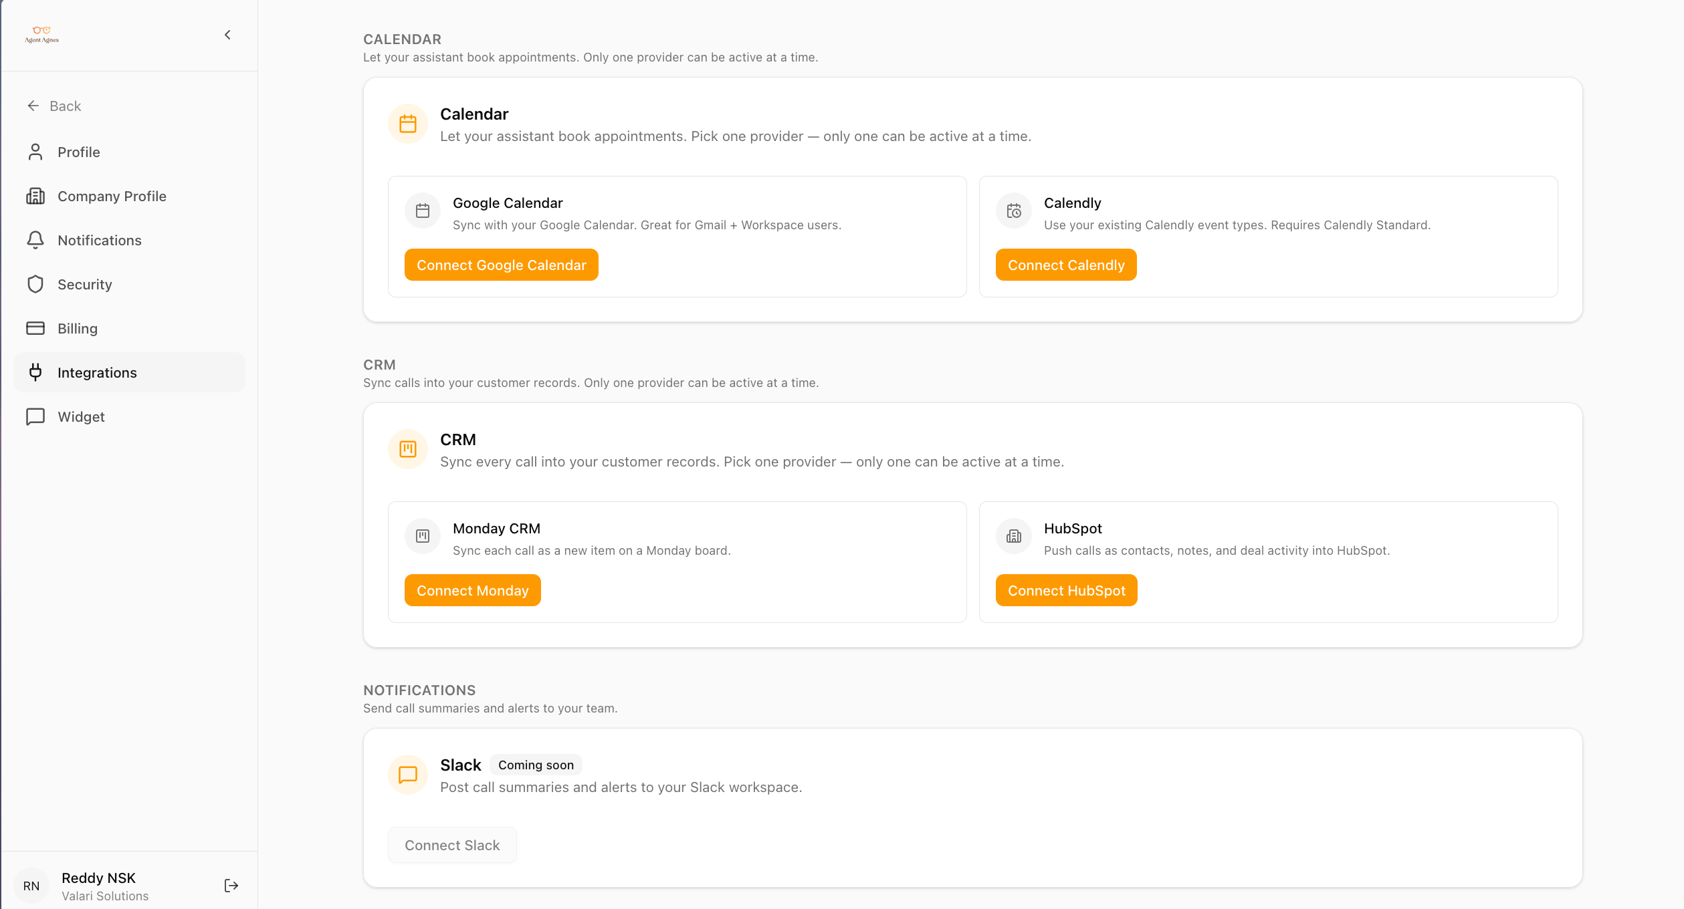Viewport: 1684px width, 909px height.
Task: Click the Valari Solutions company name
Action: (105, 896)
